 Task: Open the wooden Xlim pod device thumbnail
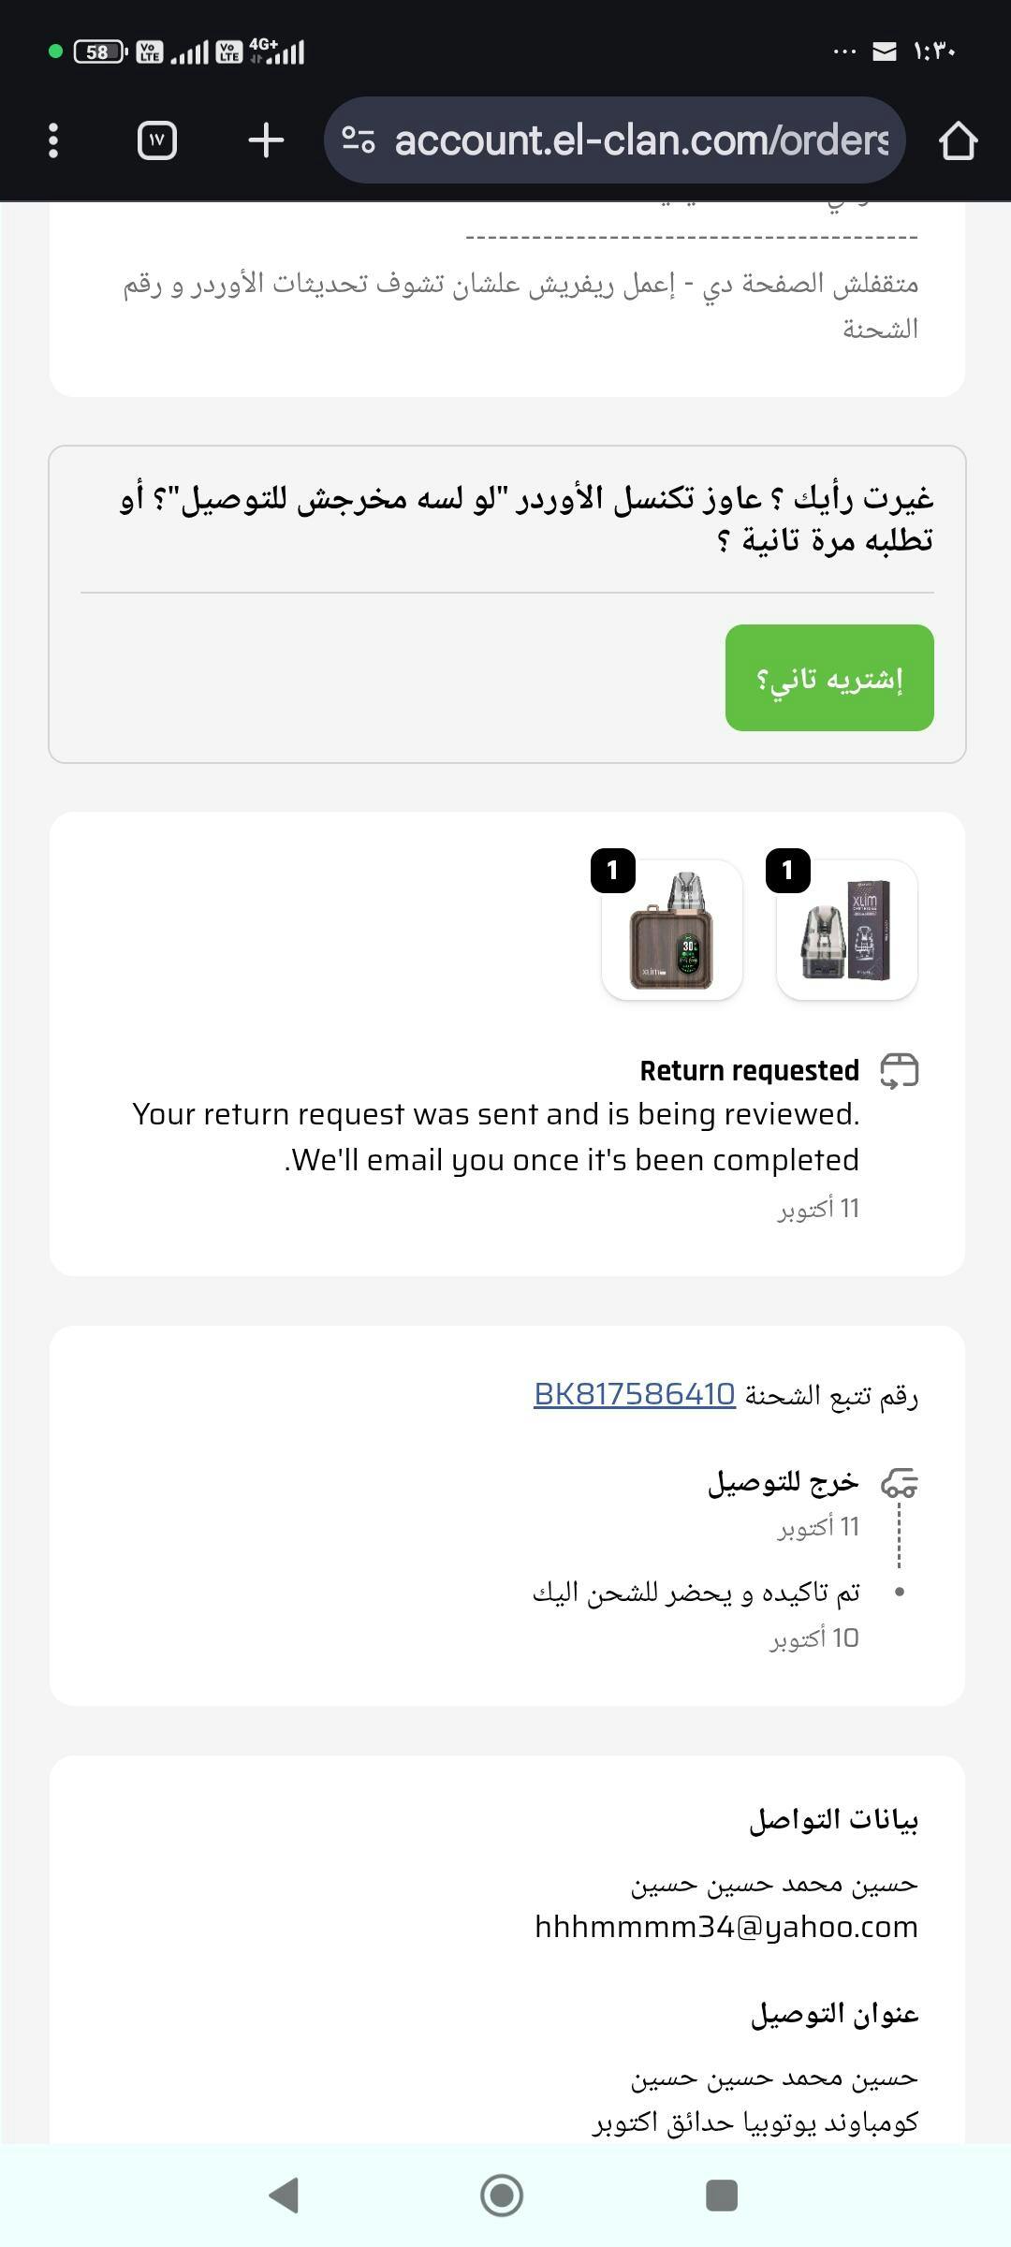(x=672, y=931)
